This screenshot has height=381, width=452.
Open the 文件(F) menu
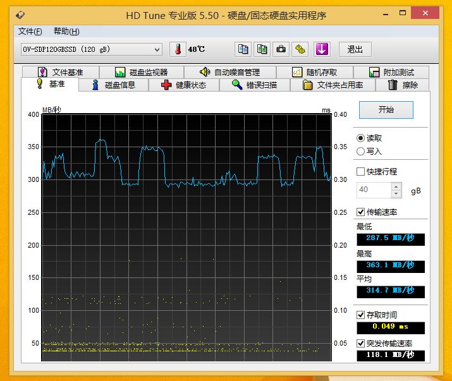30,31
